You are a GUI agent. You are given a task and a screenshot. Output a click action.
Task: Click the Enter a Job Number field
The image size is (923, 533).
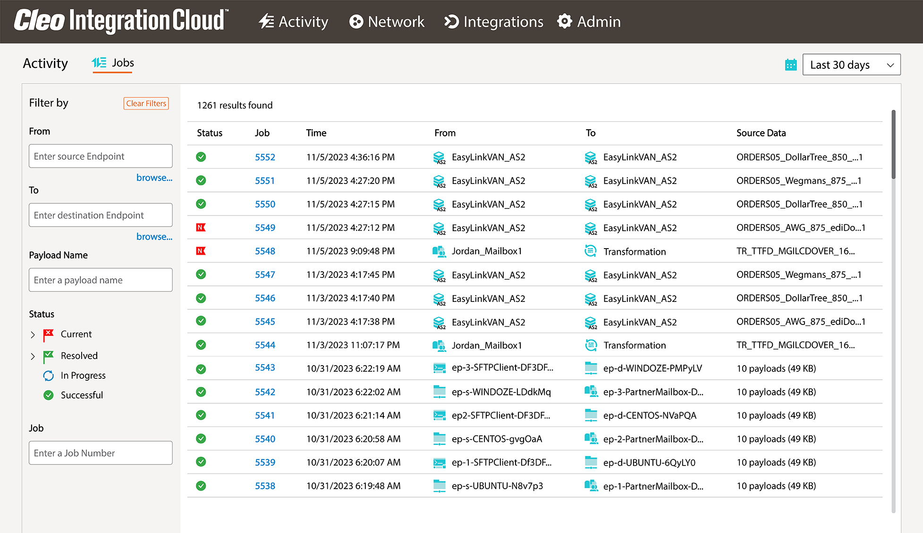(101, 453)
